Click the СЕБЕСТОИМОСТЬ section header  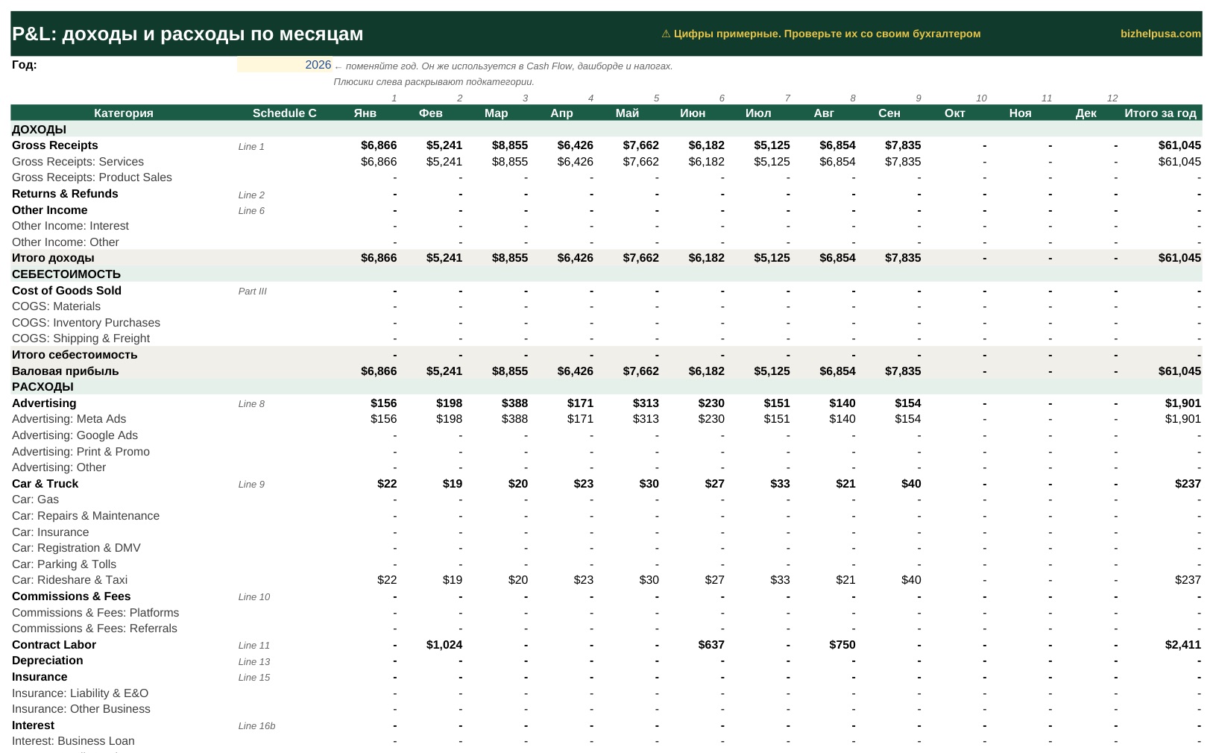pos(606,274)
